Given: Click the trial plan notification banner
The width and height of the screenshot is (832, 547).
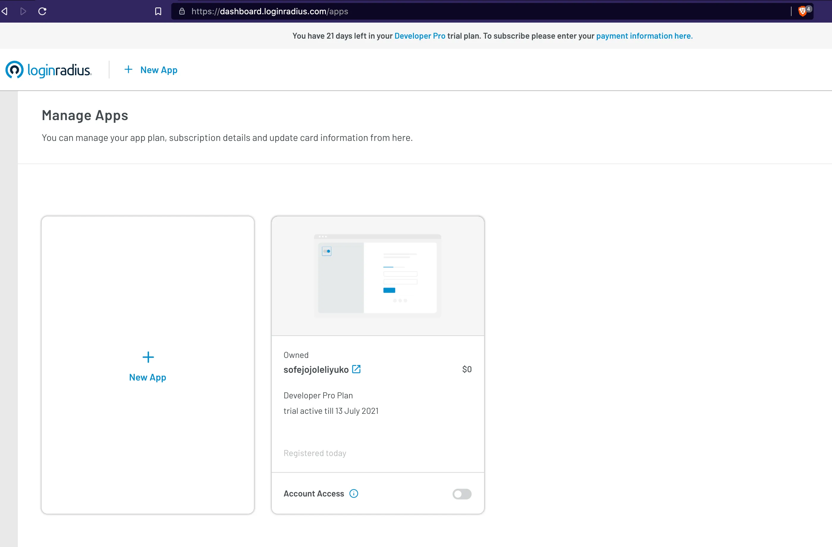Looking at the screenshot, I should [416, 35].
